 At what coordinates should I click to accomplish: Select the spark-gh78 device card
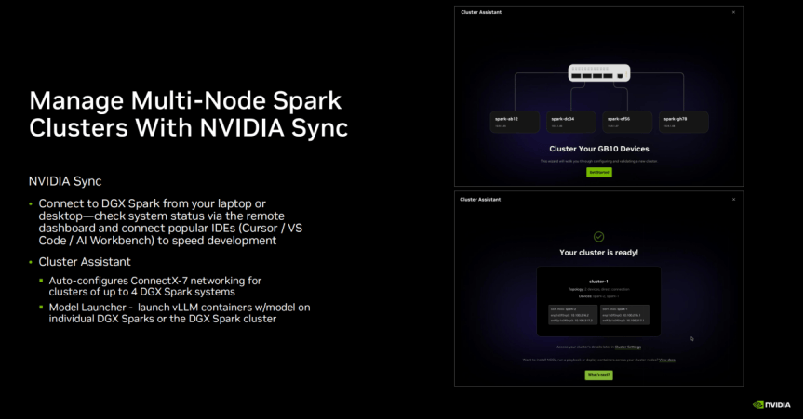684,122
